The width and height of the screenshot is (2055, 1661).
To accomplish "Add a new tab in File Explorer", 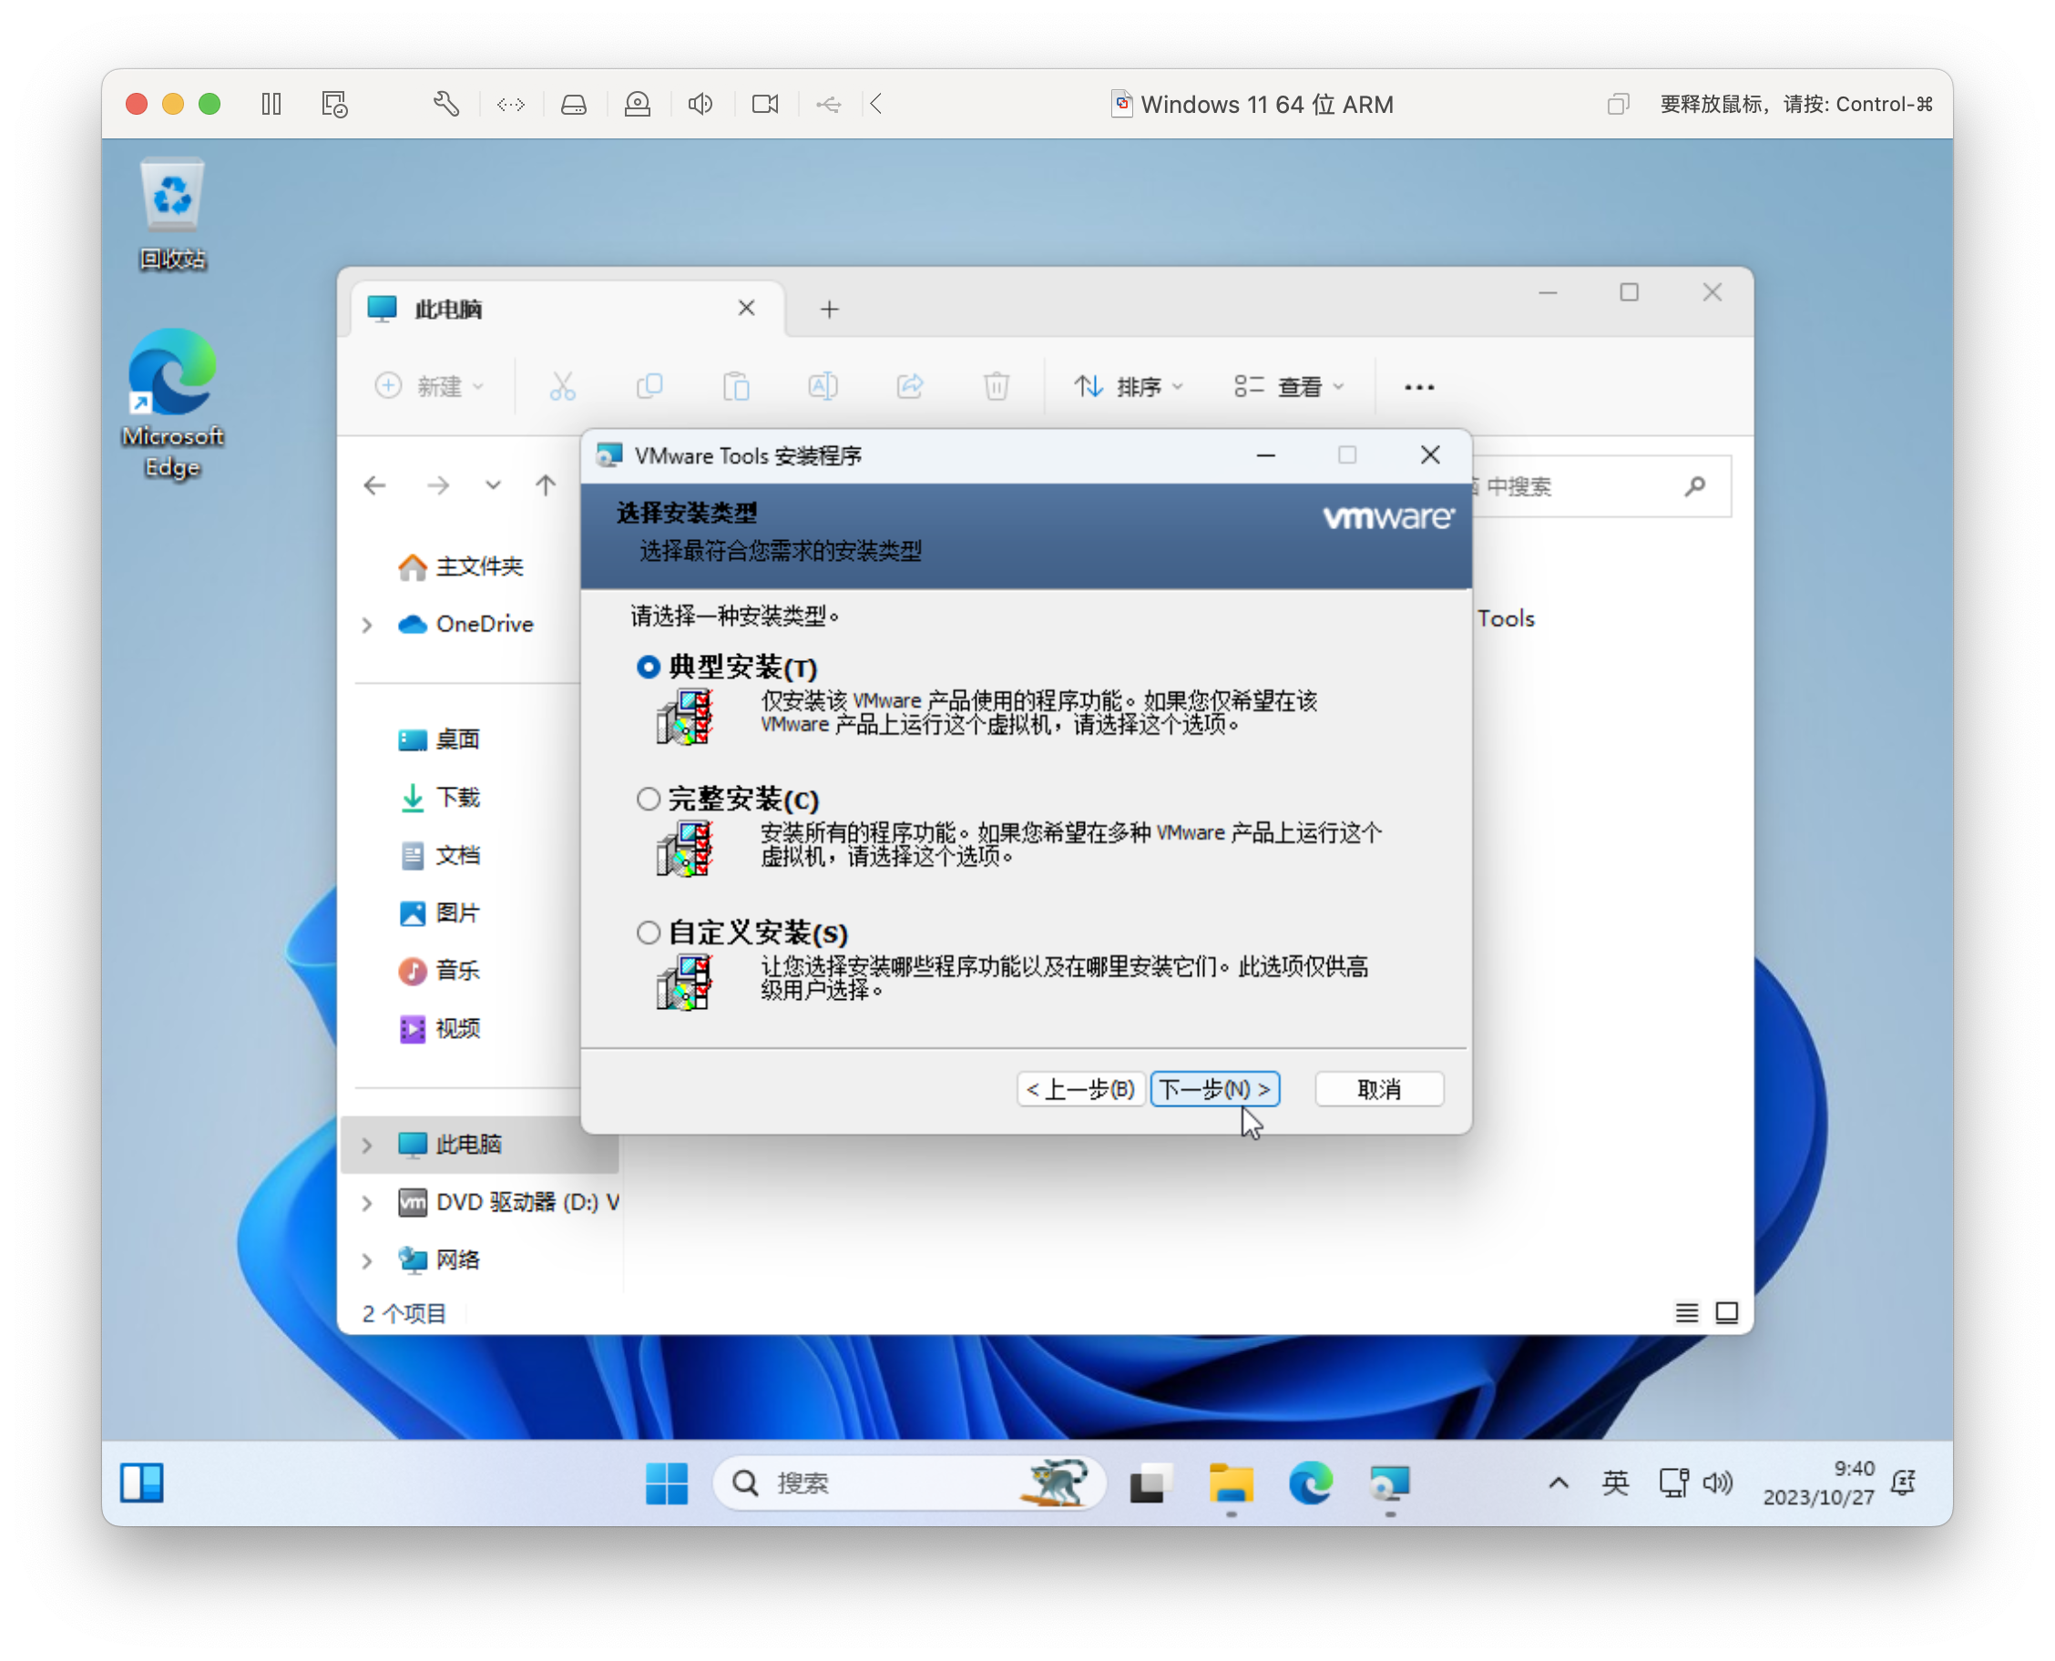I will (829, 309).
